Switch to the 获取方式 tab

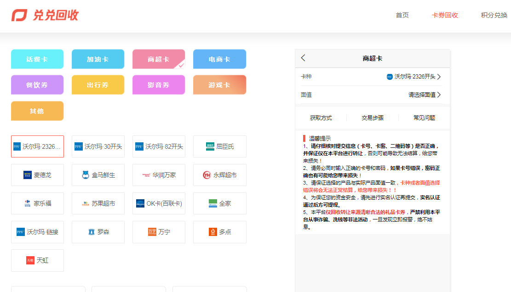point(321,118)
